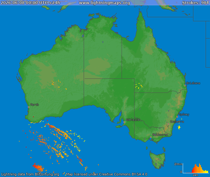Screen dimensions: 210x177
Task: Click the Adelaide label
Action: (x=133, y=119)
